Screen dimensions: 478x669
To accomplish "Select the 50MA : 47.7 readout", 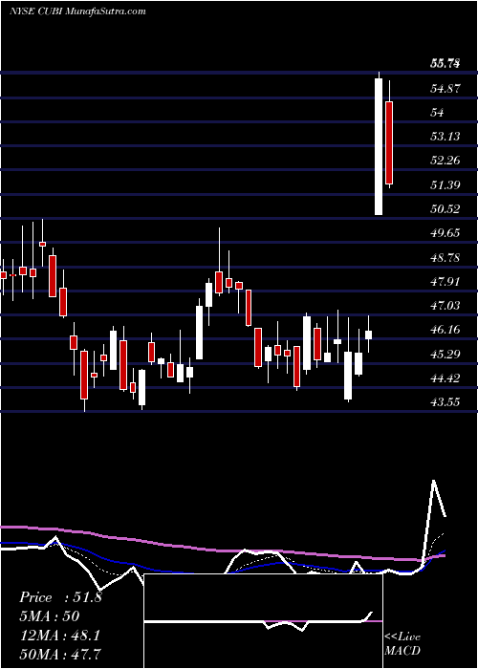I will [x=59, y=654].
